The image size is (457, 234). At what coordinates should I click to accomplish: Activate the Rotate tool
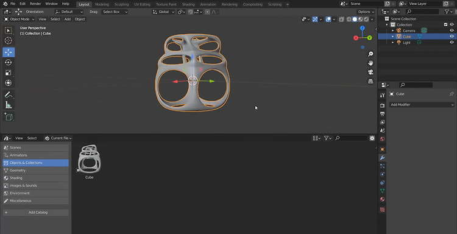[9, 62]
